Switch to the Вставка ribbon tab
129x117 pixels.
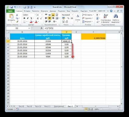click(27, 11)
